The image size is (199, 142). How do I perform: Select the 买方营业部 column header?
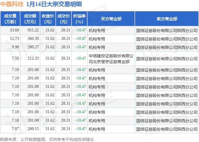(x=111, y=19)
